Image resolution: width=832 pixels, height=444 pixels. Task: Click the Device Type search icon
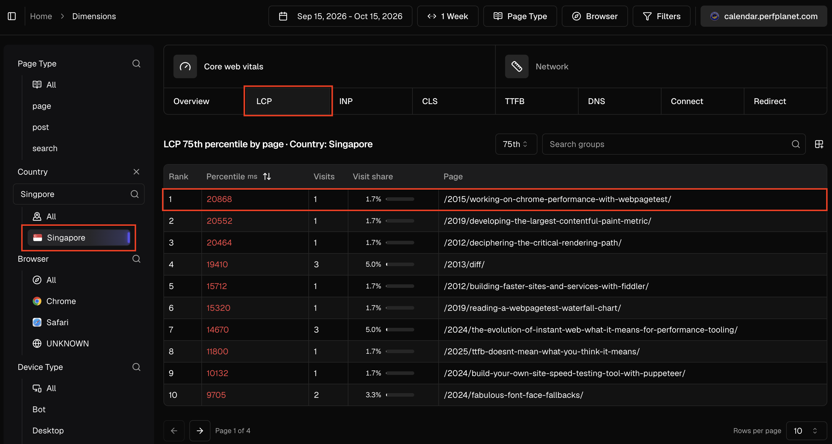[136, 367]
